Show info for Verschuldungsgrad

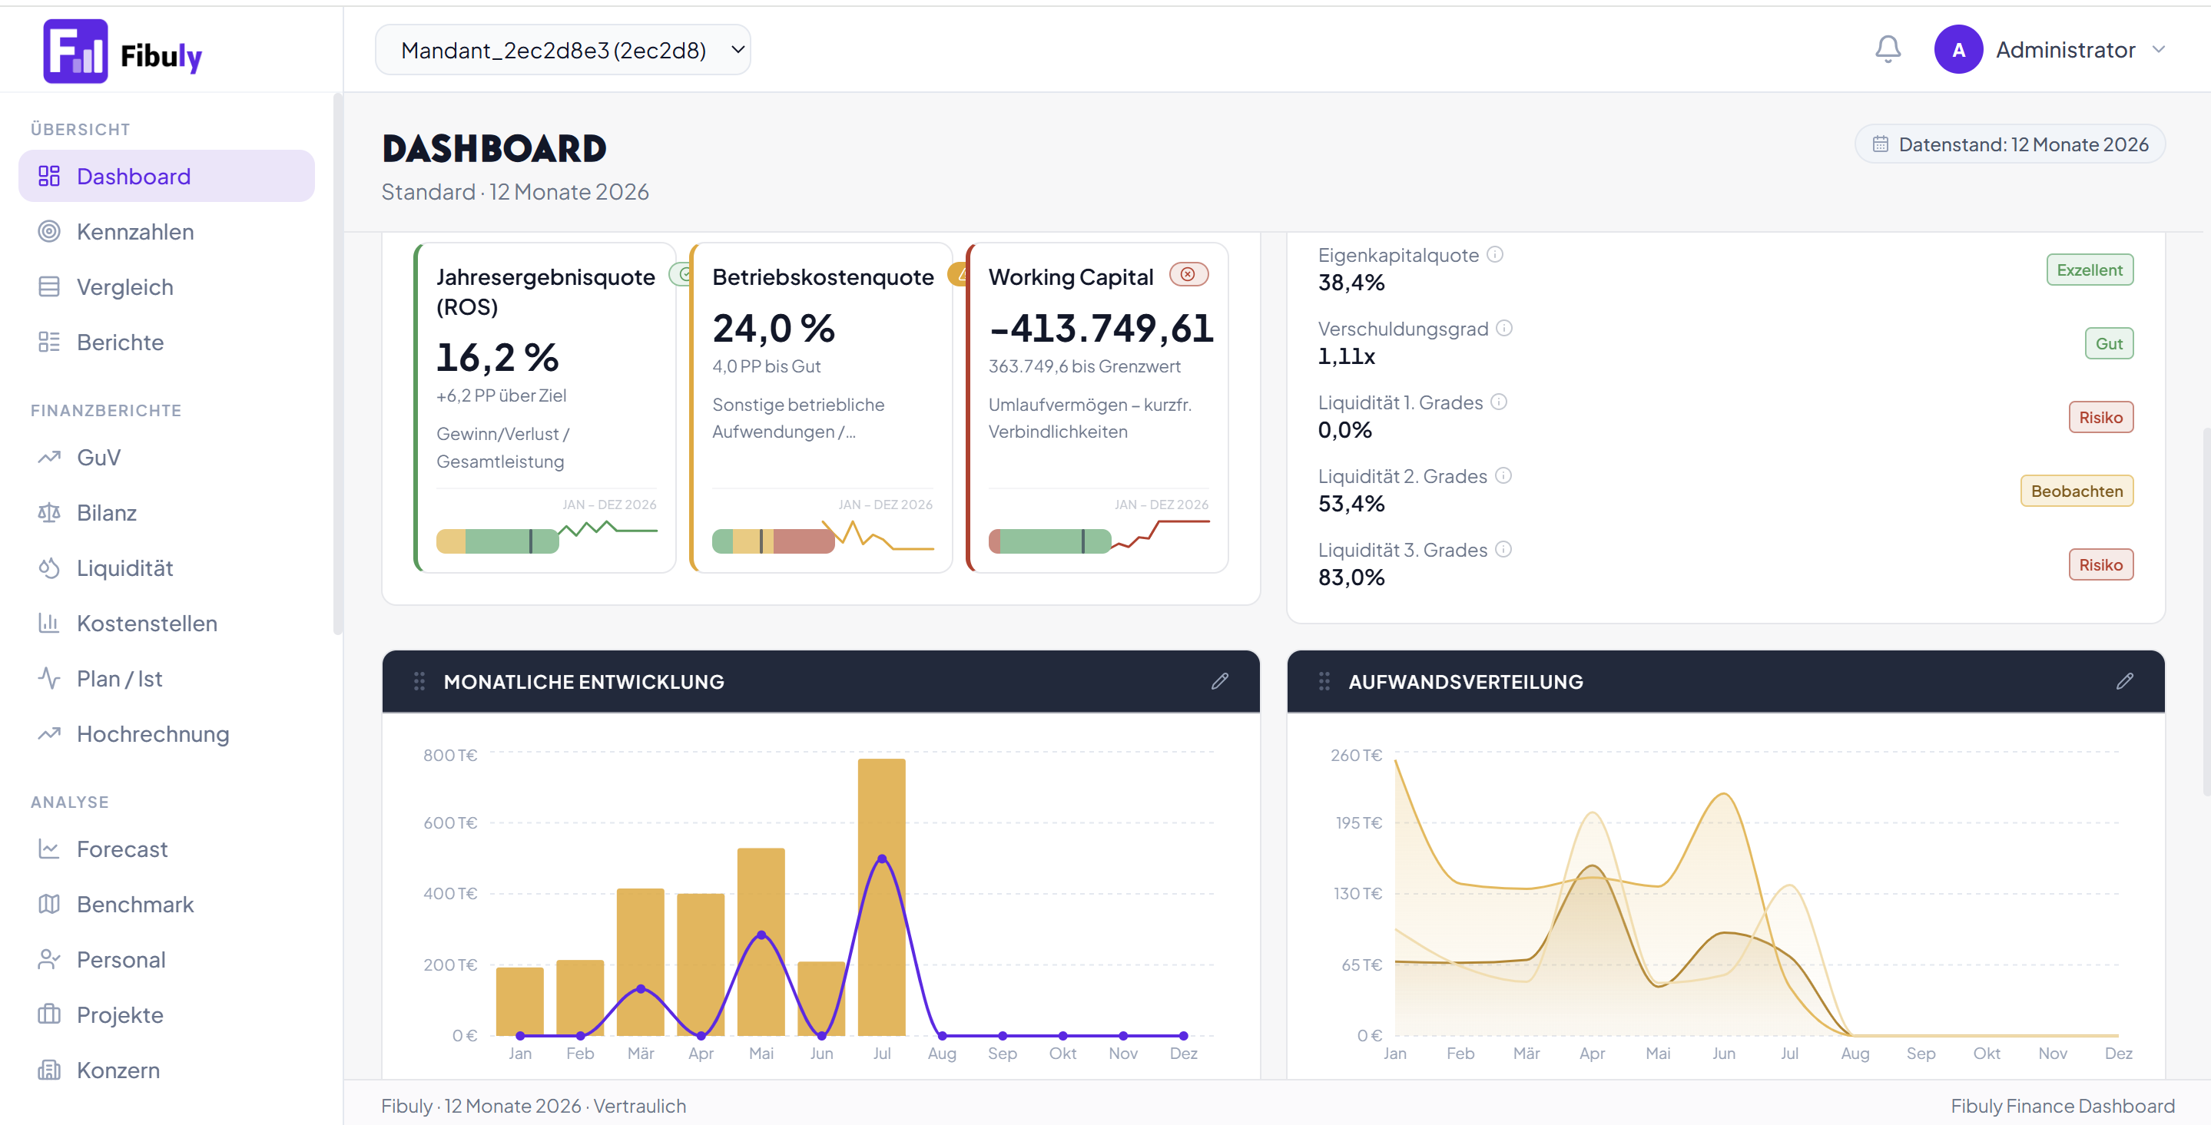1503,329
